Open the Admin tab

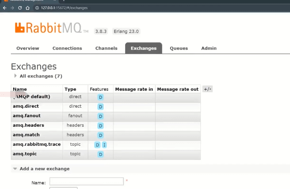(x=209, y=48)
